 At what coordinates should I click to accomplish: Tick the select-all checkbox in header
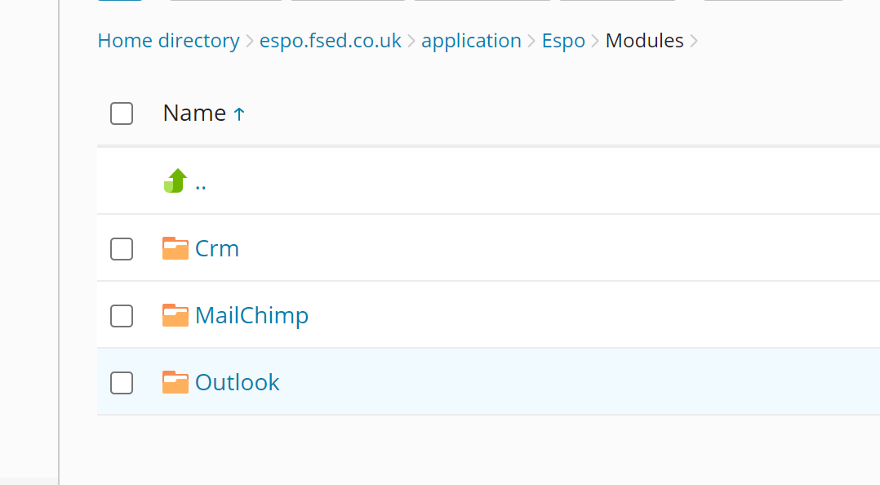click(122, 113)
